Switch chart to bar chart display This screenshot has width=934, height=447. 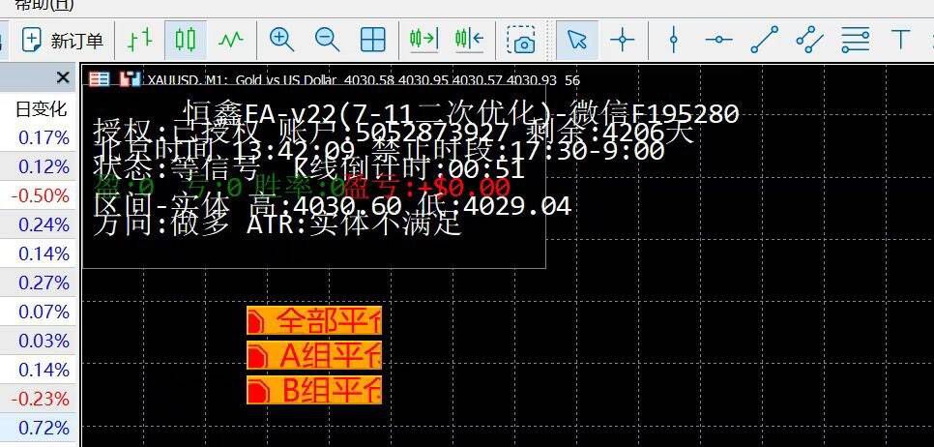pyautogui.click(x=140, y=40)
